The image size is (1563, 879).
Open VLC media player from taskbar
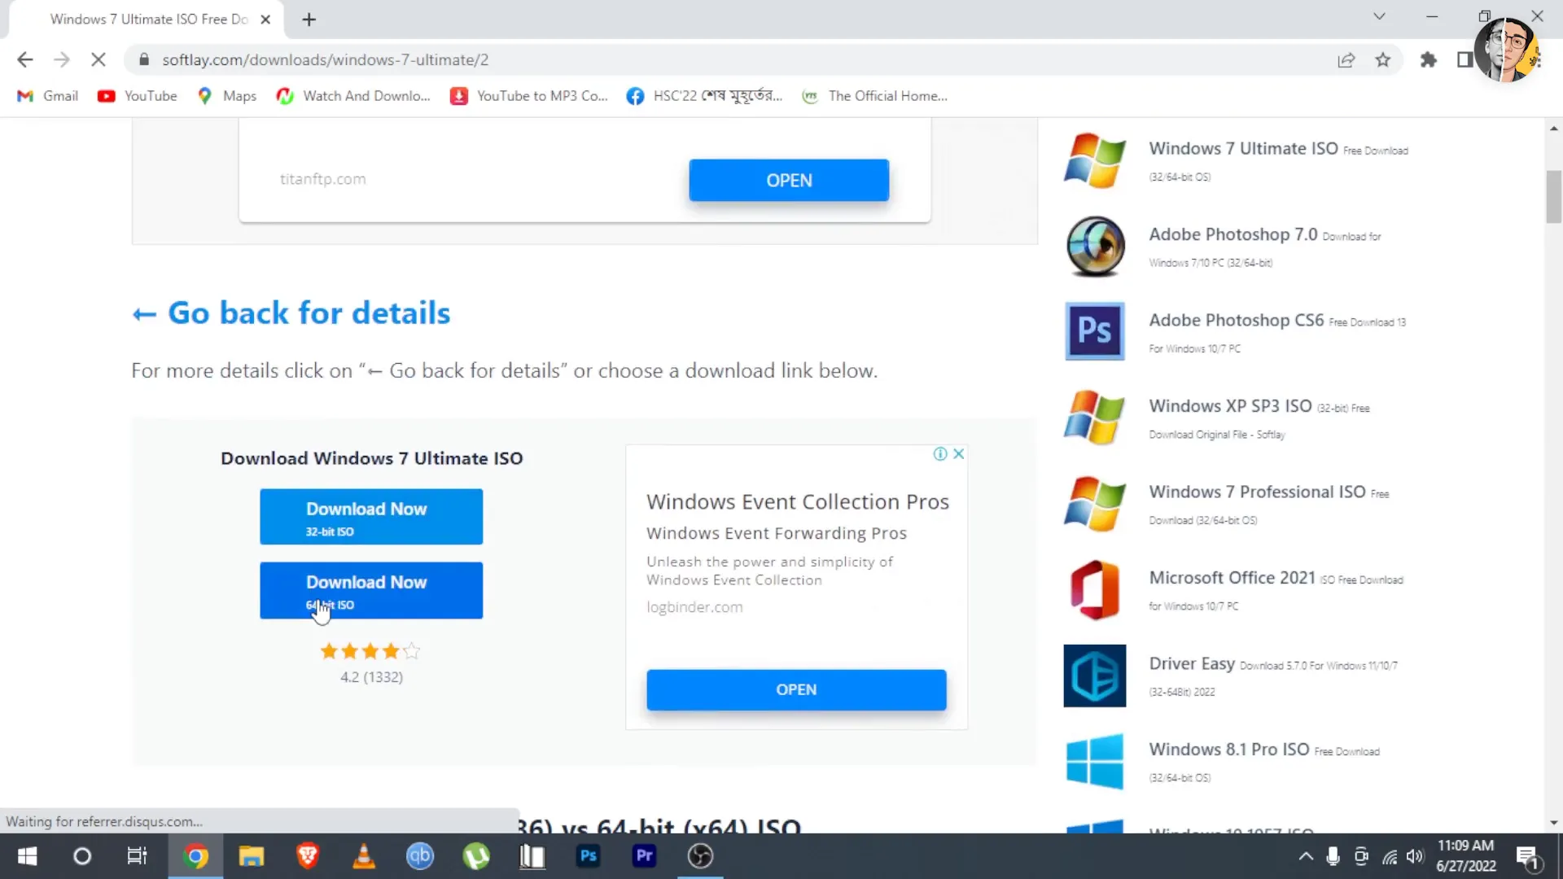[364, 856]
